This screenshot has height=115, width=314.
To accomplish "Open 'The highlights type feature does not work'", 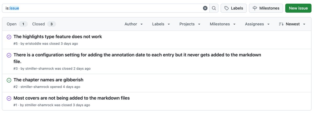I will [x=58, y=37].
